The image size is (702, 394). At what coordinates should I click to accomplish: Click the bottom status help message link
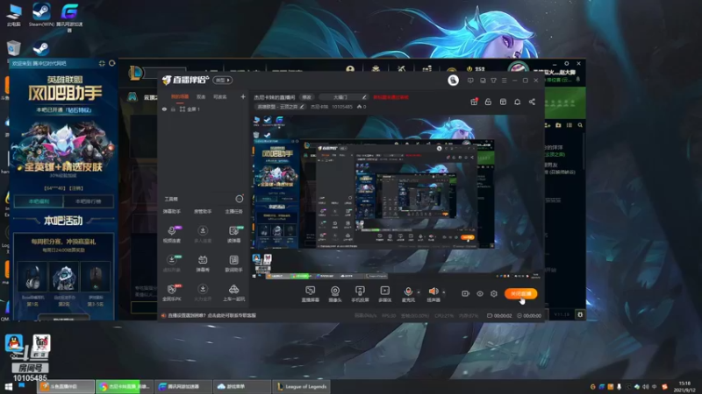coord(211,315)
